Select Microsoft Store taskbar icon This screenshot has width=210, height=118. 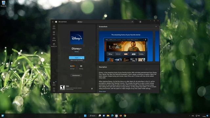point(116,116)
